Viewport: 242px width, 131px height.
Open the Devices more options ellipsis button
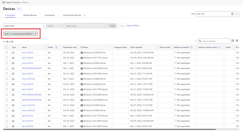[x=19, y=9]
